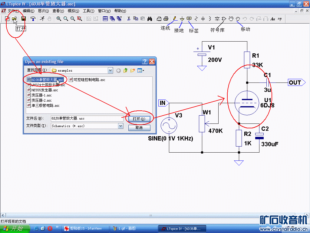Click the 取消 (Cancel) button in dialog
Screen dimensions: 310x233
click(139, 128)
